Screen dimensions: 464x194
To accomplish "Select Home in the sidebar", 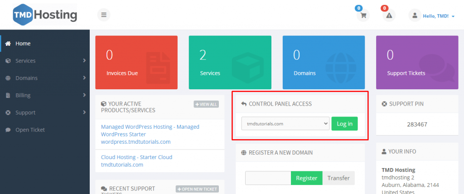I will [x=23, y=44].
